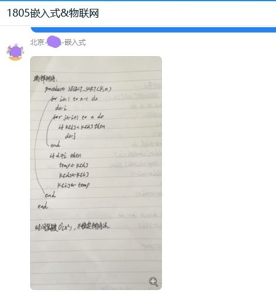Click the 'if K[j]<K[d] then' handwritten line

pos(82,126)
